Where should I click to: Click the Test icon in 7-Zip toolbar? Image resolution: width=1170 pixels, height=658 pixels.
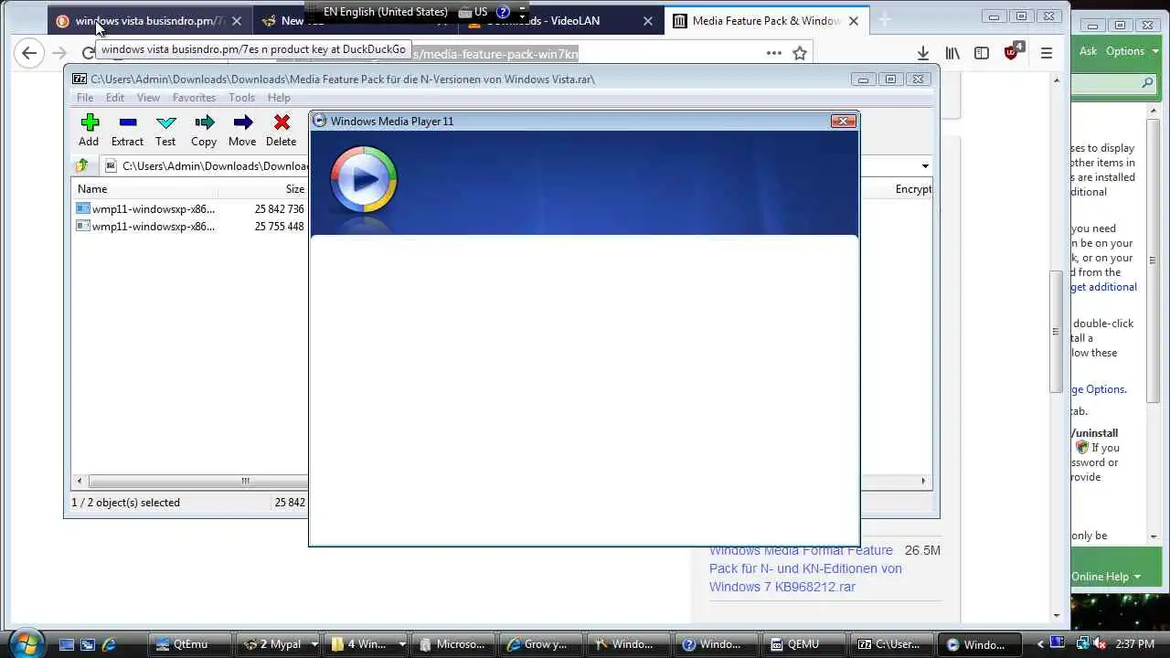(x=165, y=130)
